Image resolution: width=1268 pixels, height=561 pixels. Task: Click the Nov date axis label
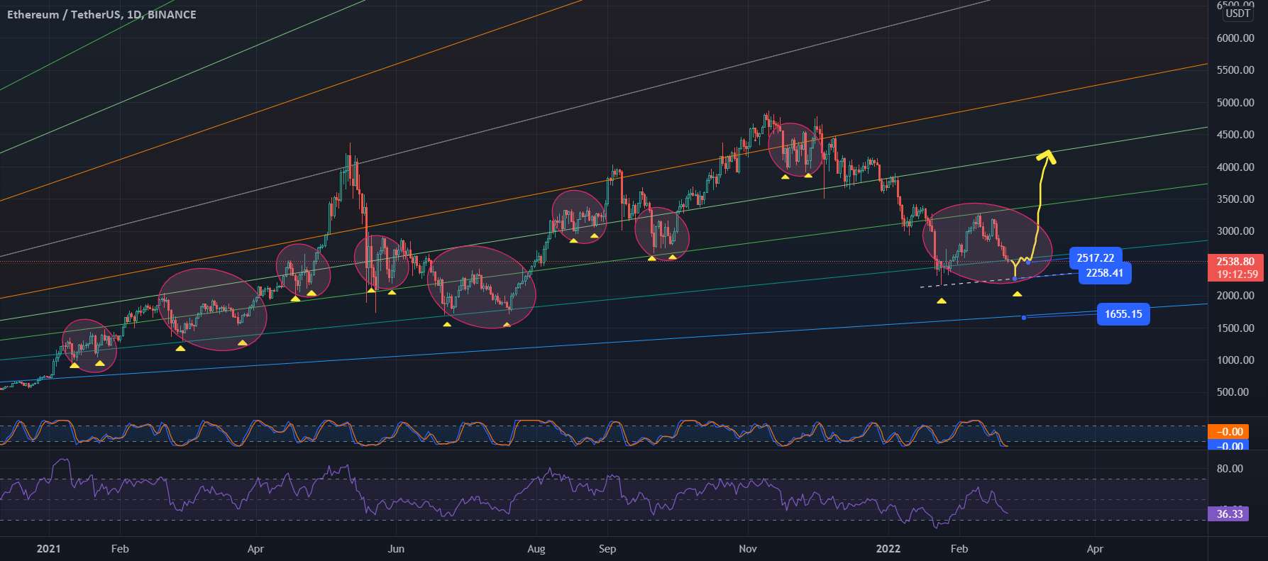748,549
